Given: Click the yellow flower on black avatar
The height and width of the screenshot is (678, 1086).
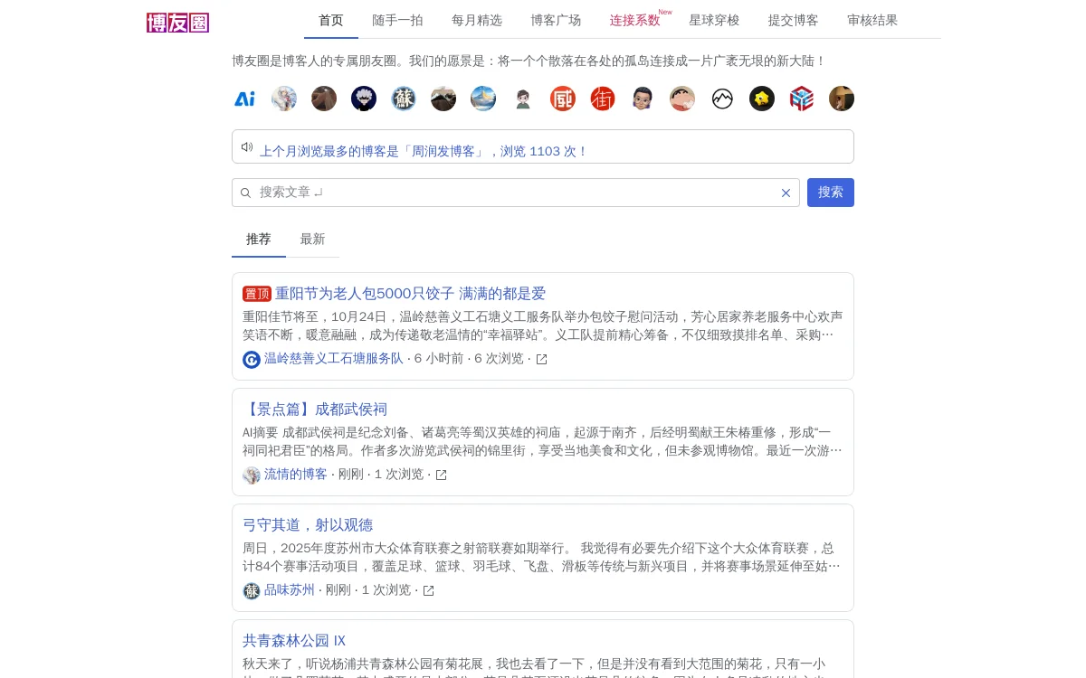Looking at the screenshot, I should point(762,99).
